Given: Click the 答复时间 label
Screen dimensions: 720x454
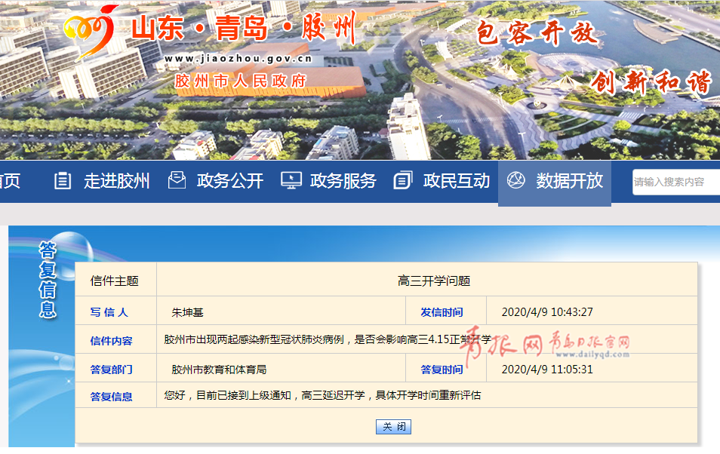Looking at the screenshot, I should [442, 370].
